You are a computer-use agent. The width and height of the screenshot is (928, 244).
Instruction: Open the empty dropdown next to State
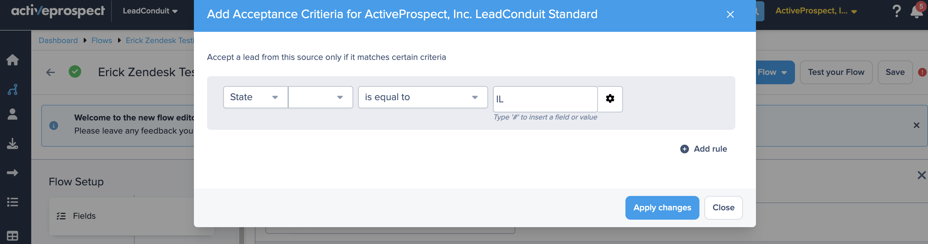(320, 97)
